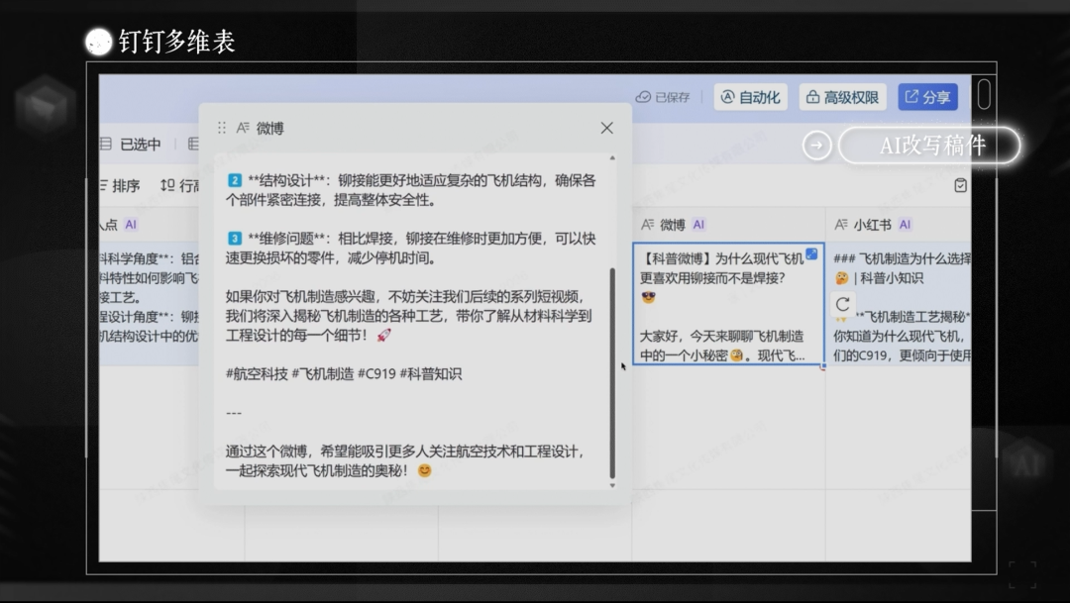
Task: Click the grid icon before 已选中
Action: [106, 144]
